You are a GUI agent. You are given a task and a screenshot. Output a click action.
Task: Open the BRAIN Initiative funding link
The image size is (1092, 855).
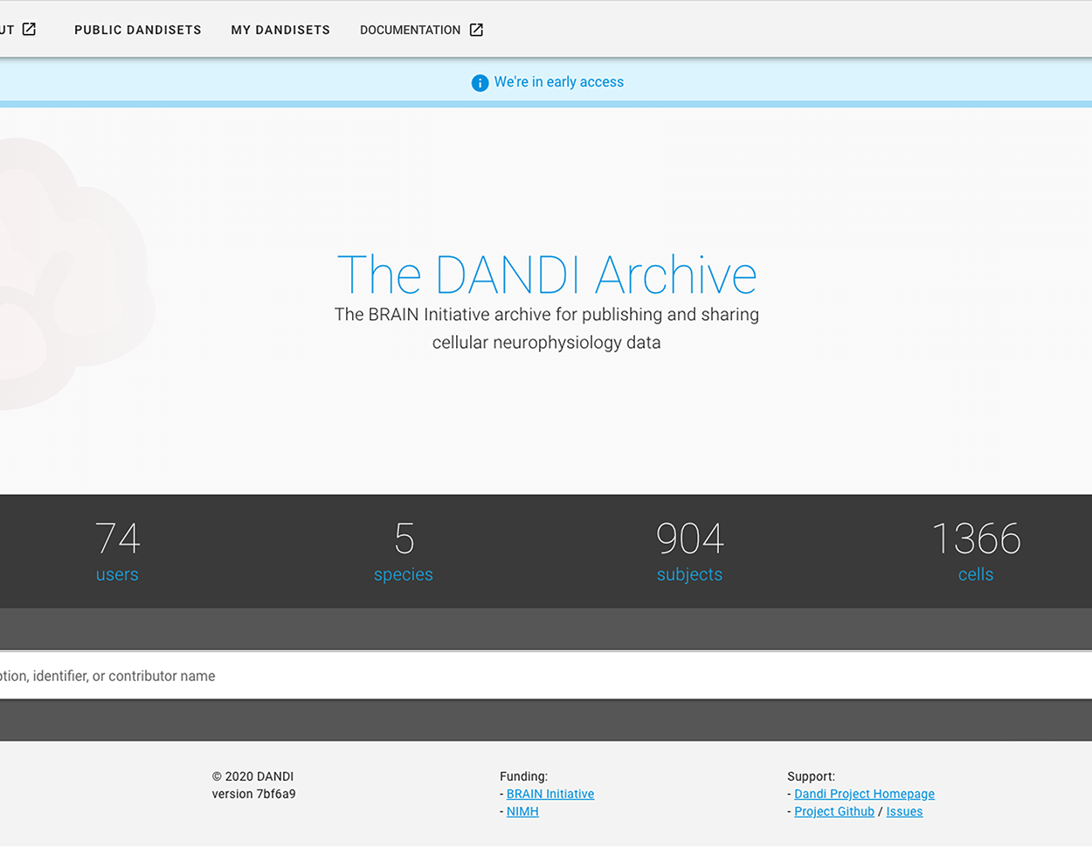point(550,794)
